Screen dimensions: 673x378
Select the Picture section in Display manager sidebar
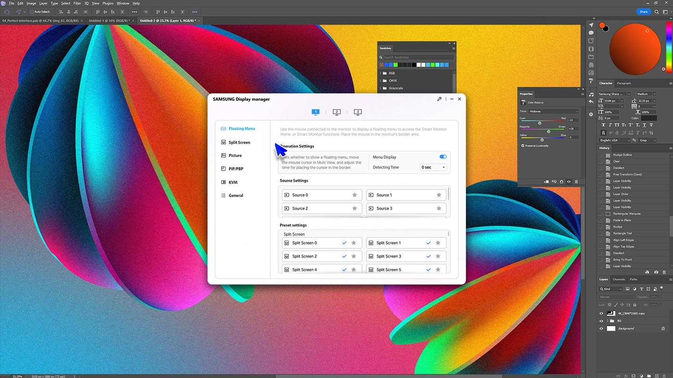point(231,155)
